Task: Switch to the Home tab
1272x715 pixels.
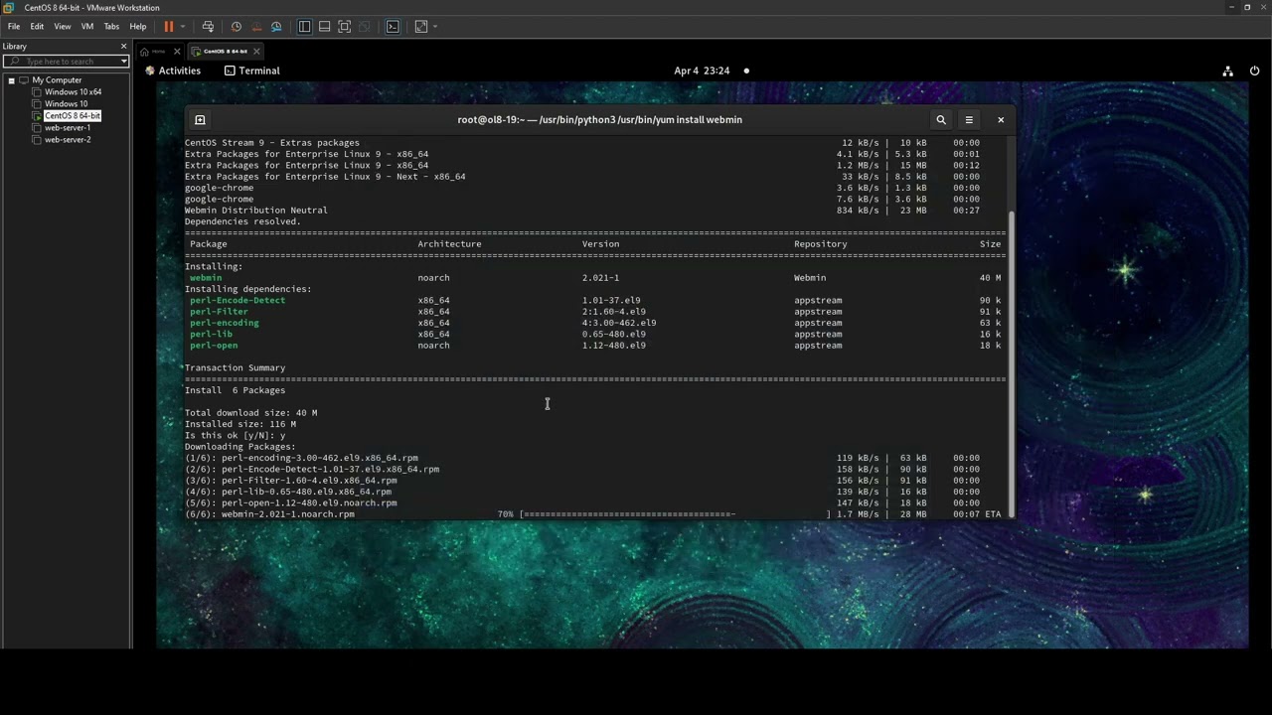Action: [154, 52]
